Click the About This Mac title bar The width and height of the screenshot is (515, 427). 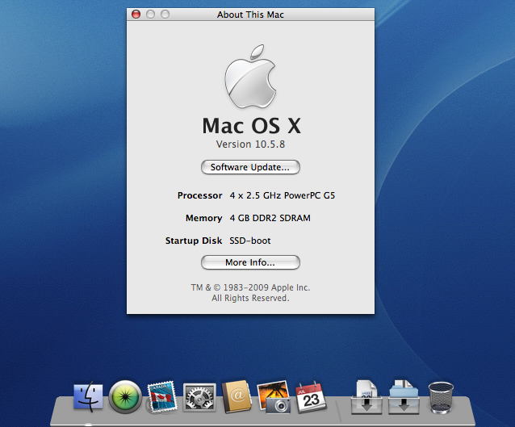250,15
